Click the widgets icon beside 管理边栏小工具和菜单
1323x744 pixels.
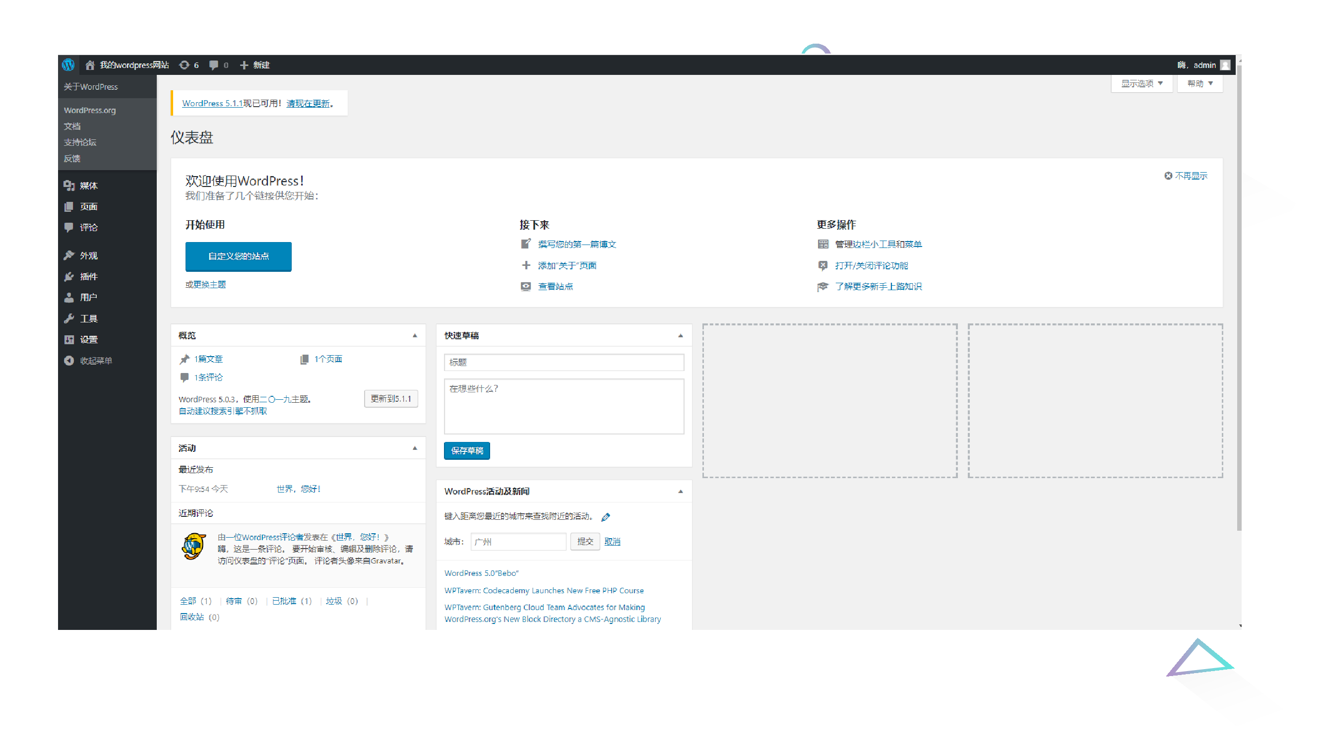(823, 244)
